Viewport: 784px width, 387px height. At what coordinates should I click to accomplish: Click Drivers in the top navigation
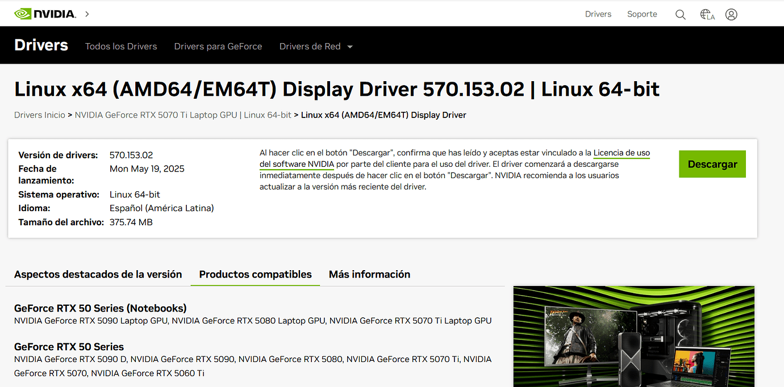click(x=598, y=14)
